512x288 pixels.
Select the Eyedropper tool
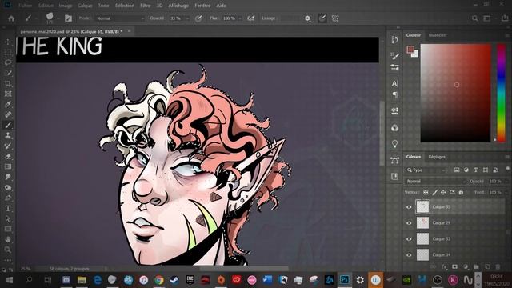8,105
